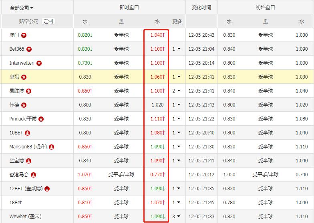Select the 10BET company name
The height and width of the screenshot is (223, 314).
click(16, 132)
